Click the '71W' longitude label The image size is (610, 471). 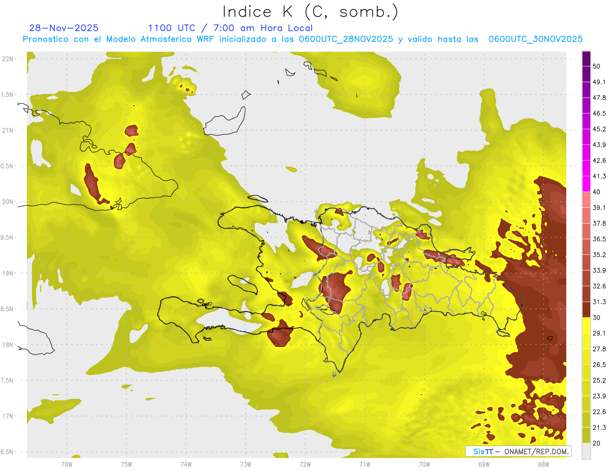[x=364, y=464]
